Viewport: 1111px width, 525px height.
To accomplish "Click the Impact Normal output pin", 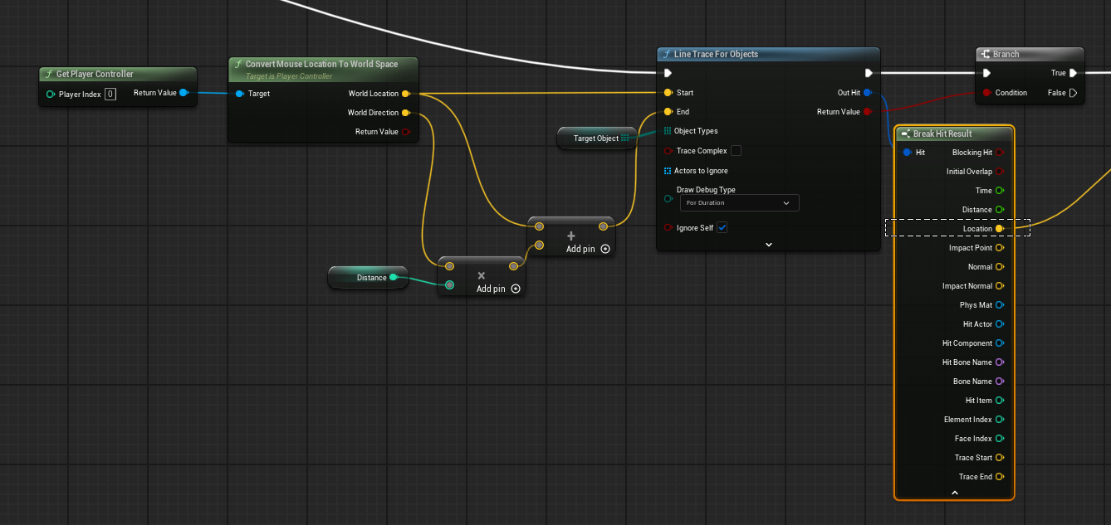I will click(1000, 286).
